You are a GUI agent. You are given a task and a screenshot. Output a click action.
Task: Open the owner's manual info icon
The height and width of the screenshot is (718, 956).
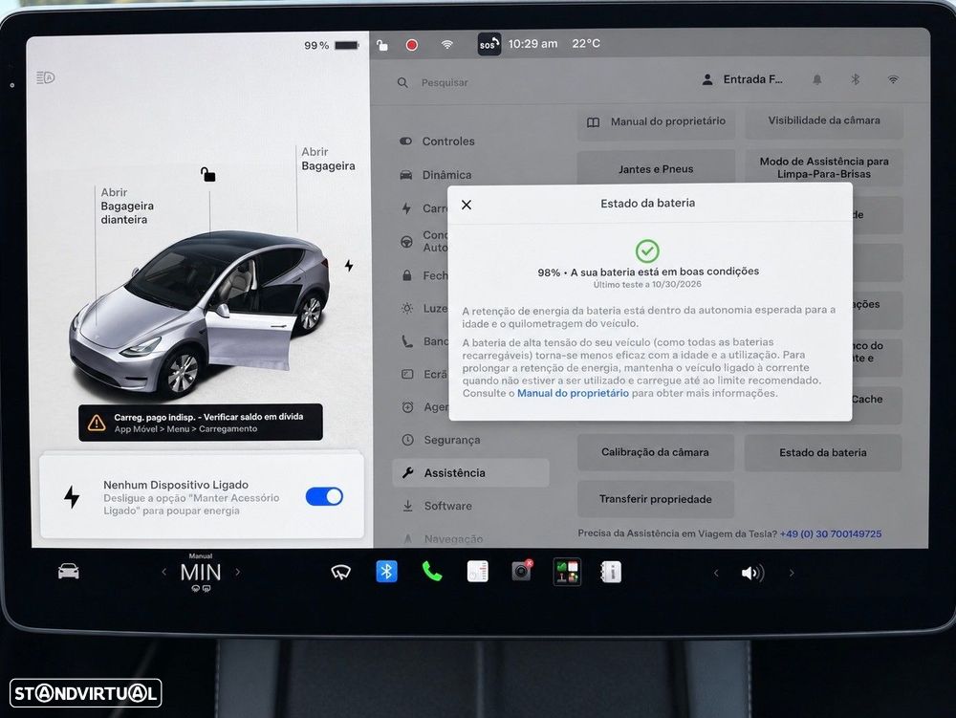point(611,572)
